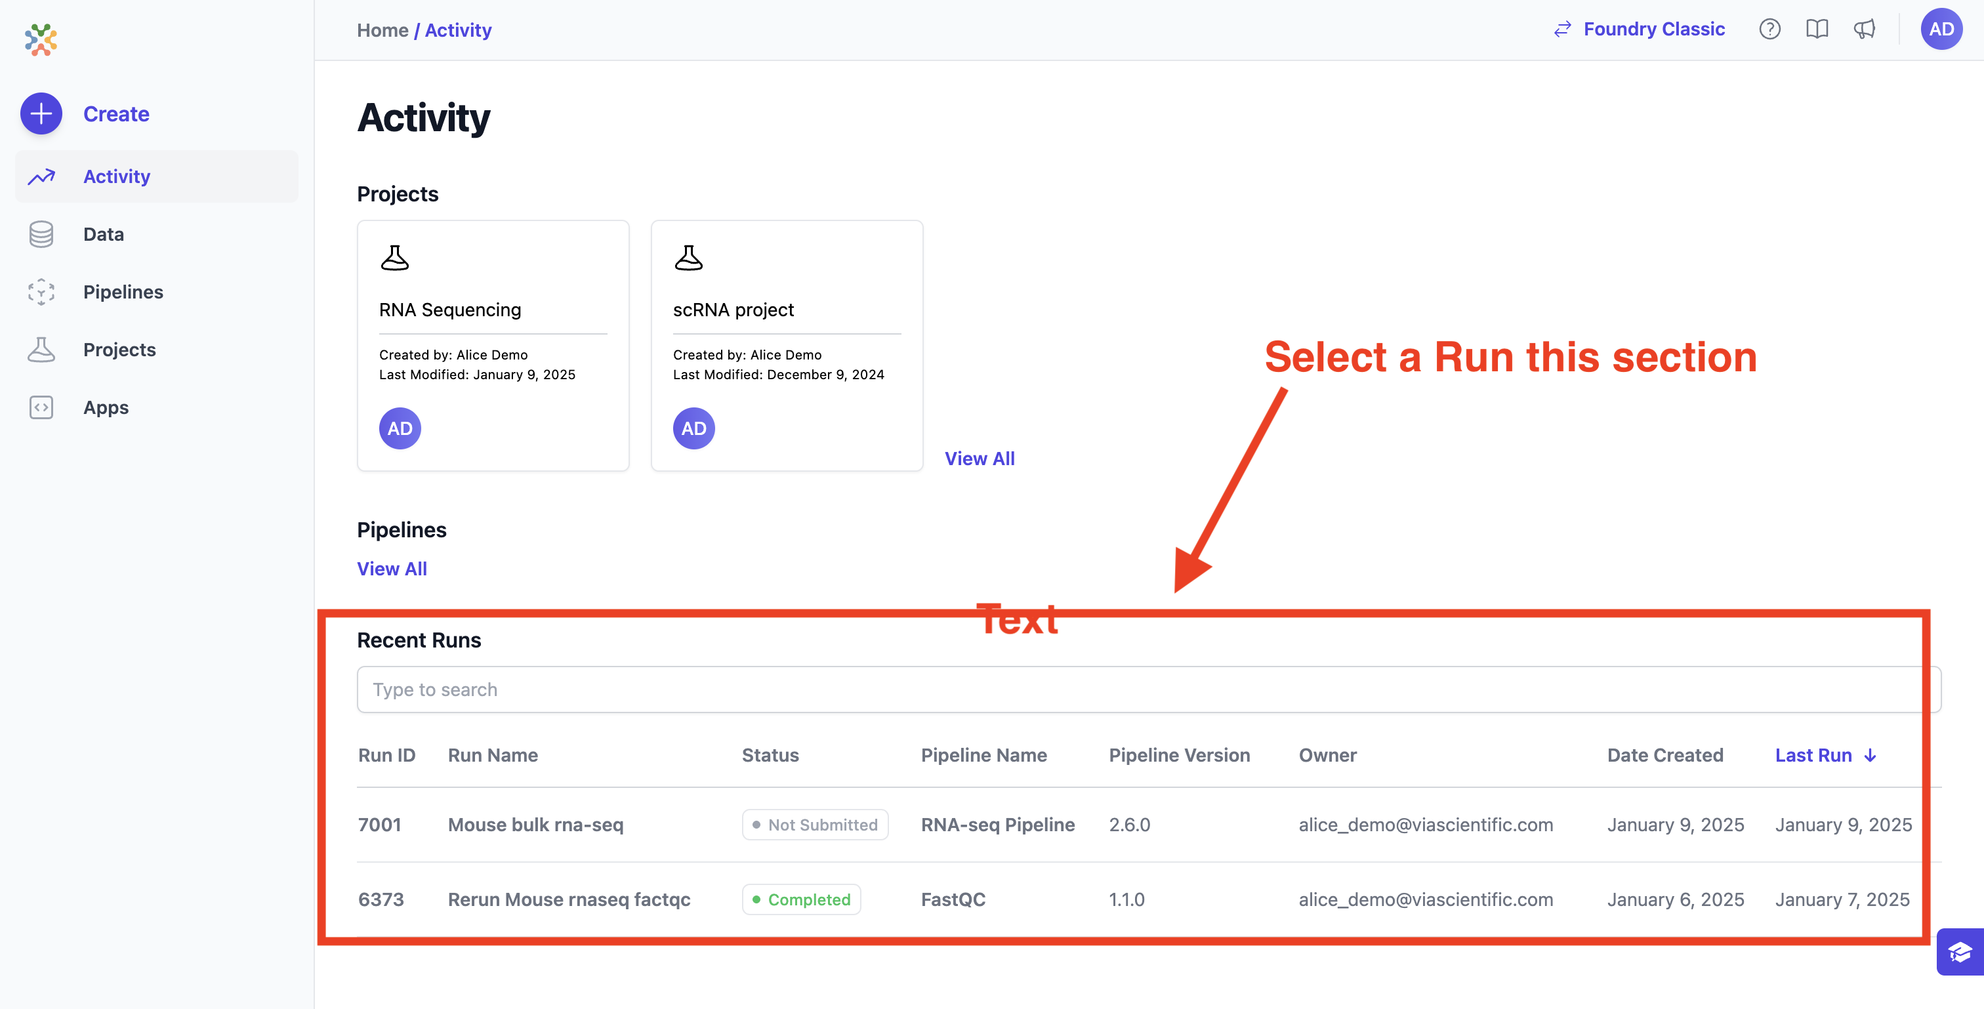Sort runs by Last Run arrow
Viewport: 1984px width, 1009px height.
[x=1870, y=756]
